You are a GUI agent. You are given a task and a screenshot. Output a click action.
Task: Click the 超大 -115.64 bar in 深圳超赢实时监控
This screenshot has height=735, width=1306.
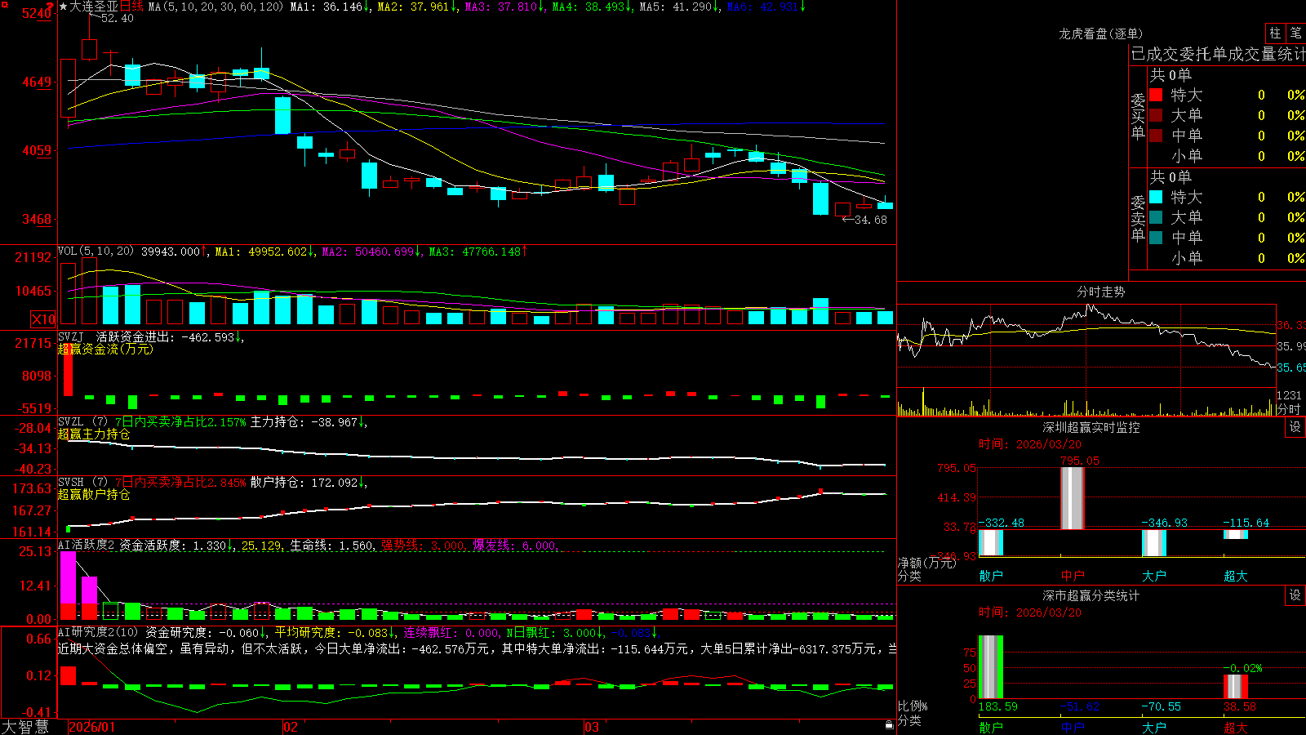(x=1236, y=535)
